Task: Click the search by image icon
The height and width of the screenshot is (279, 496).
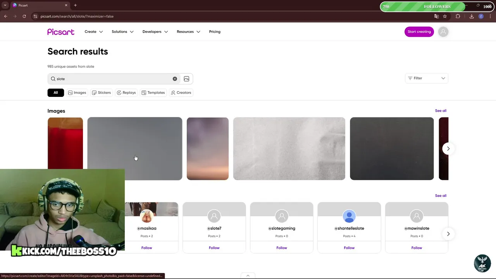Action: coord(186,79)
